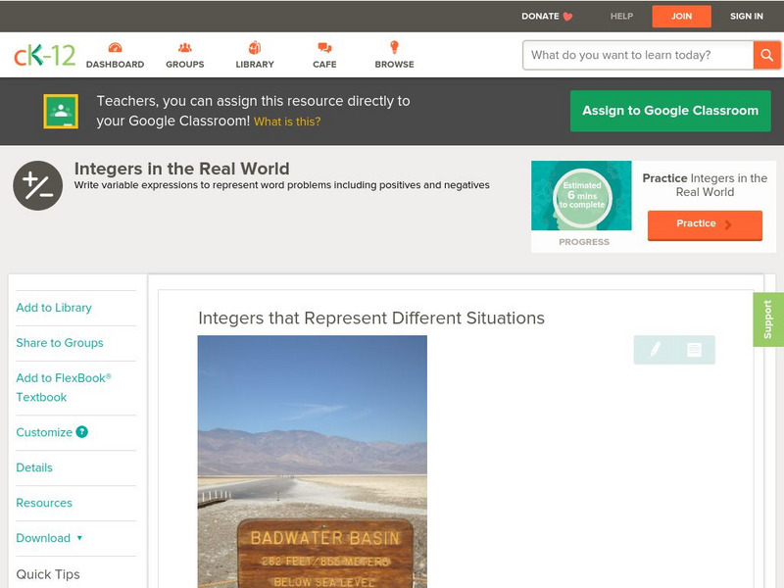Click the Google Classroom icon
The width and height of the screenshot is (784, 588).
61,112
